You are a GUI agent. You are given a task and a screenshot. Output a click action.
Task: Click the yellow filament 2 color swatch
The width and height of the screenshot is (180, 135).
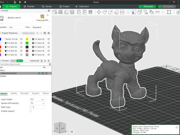(x=27, y=39)
